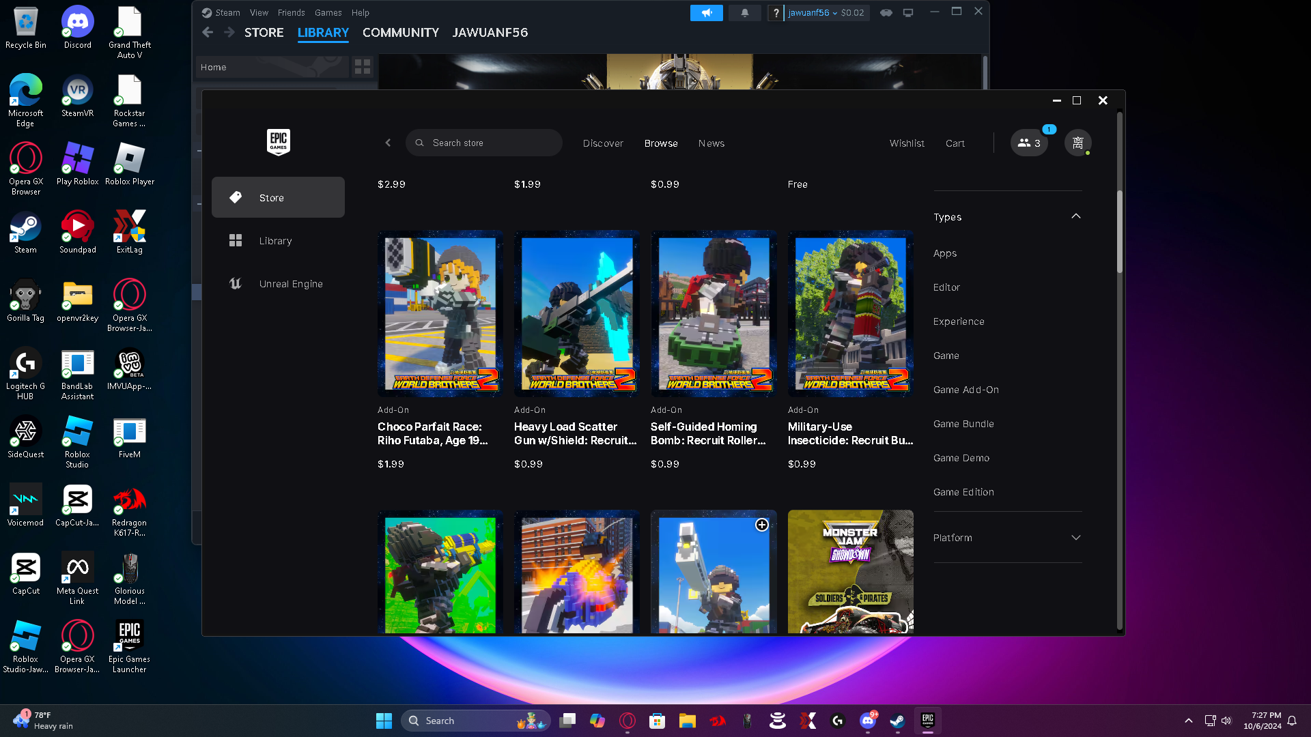Image resolution: width=1311 pixels, height=737 pixels.
Task: Switch to Discover tab
Action: pyautogui.click(x=602, y=143)
